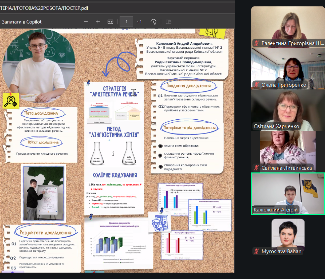The height and width of the screenshot is (279, 325).
Task: Click the page number input field
Action: tap(127, 22)
